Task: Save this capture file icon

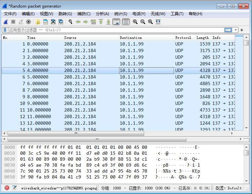Action: click(46, 22)
